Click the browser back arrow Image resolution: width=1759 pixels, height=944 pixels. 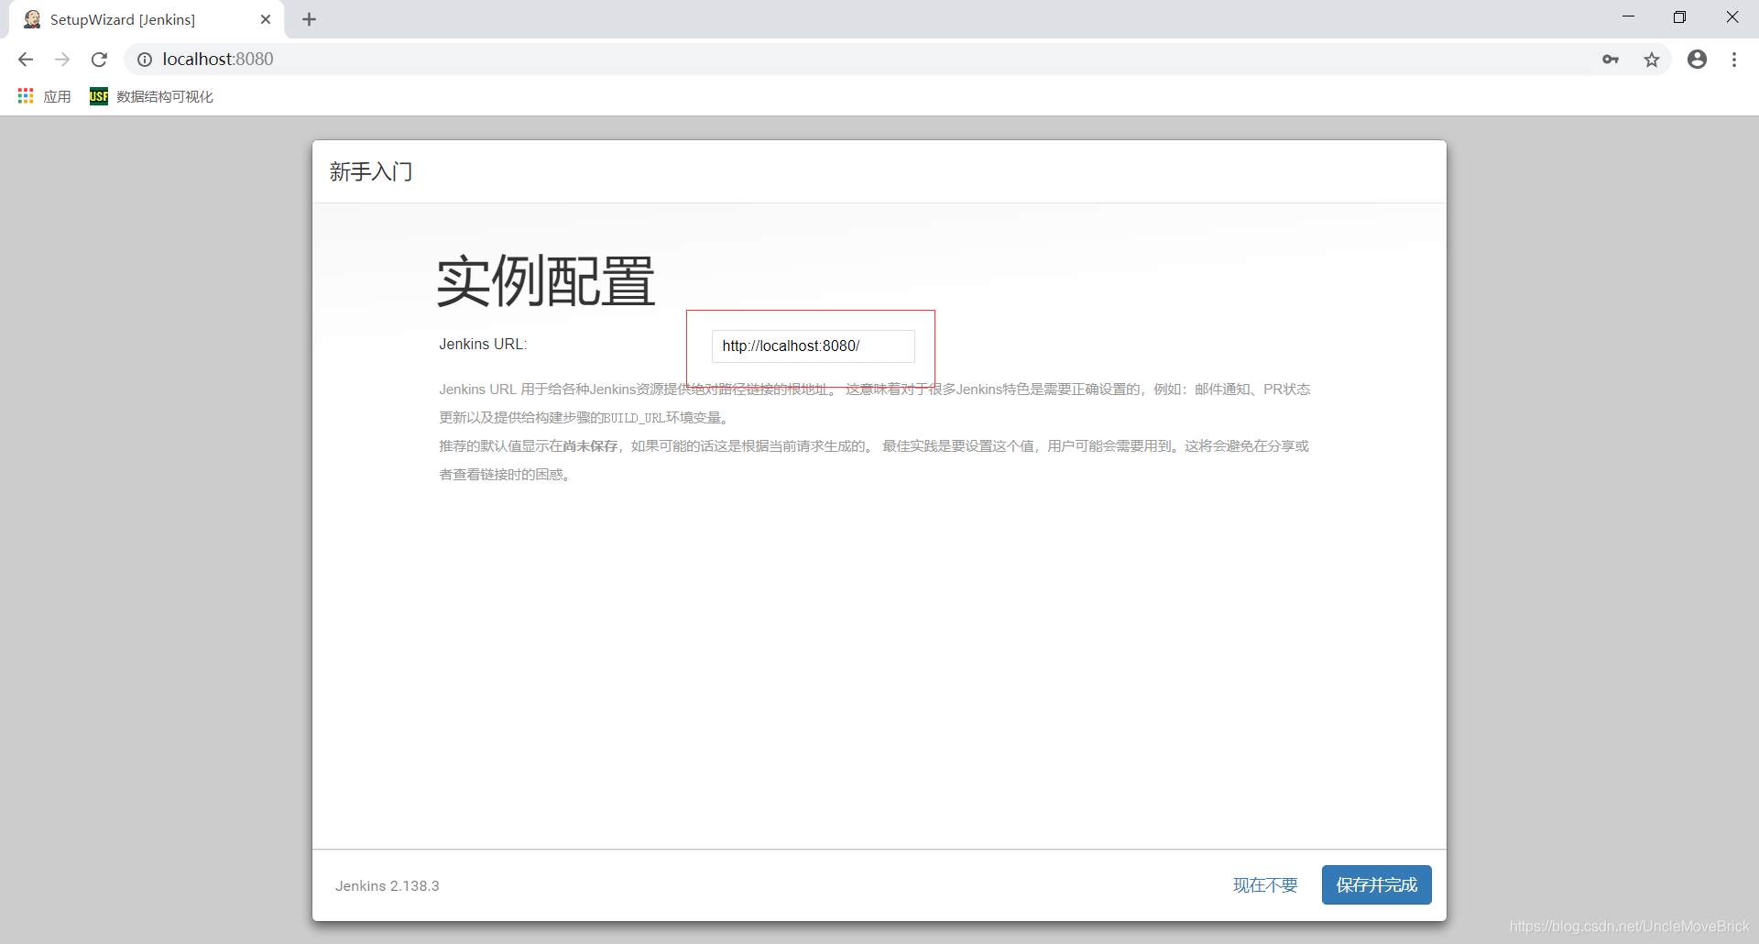26,60
